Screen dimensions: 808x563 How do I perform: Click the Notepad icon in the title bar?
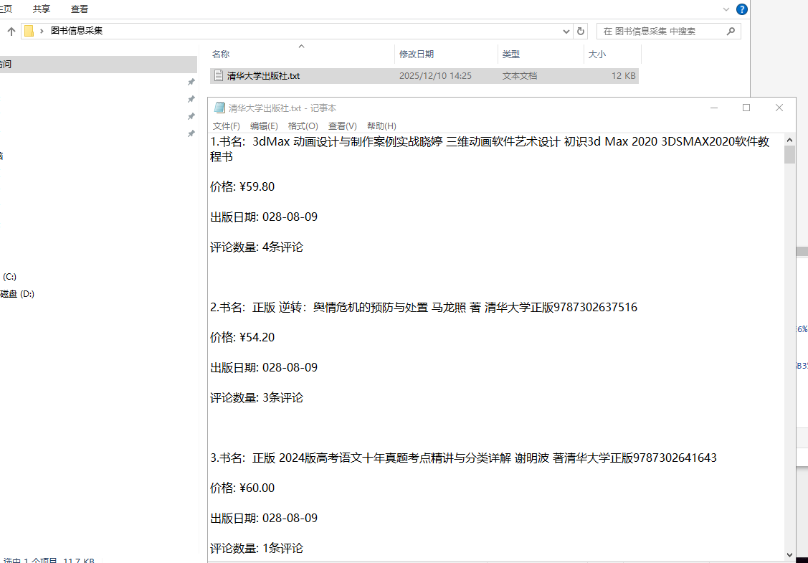tap(219, 108)
